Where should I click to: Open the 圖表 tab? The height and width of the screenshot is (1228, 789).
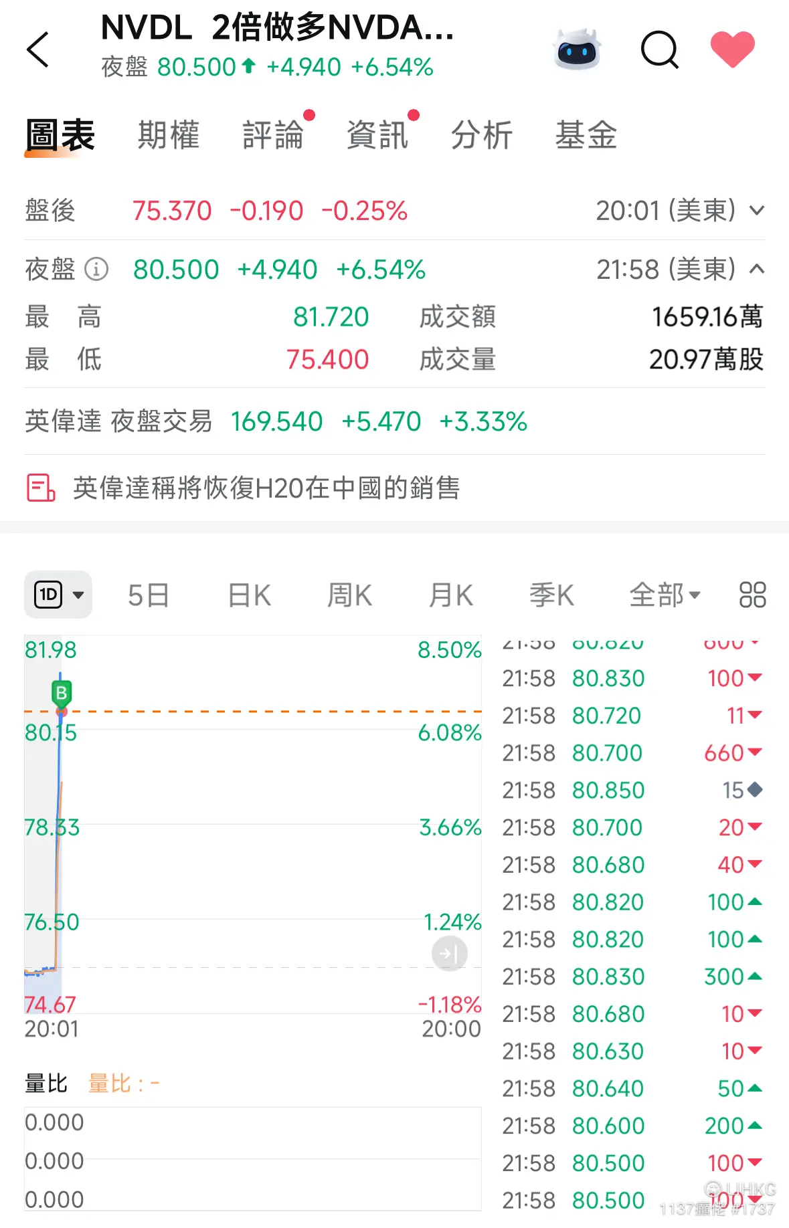(60, 135)
